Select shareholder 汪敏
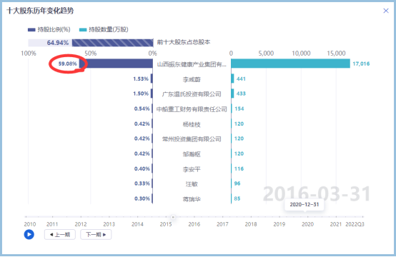396x257 pixels. [x=192, y=184]
